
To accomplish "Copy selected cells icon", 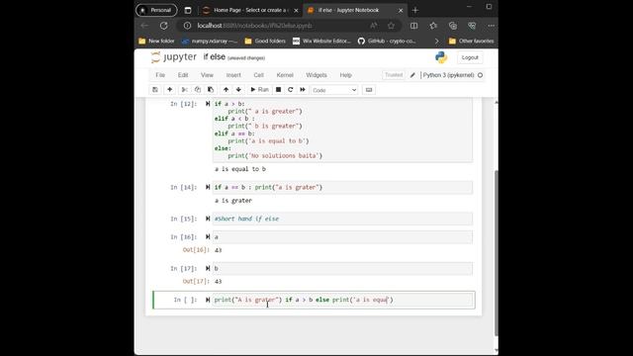I will coord(198,90).
